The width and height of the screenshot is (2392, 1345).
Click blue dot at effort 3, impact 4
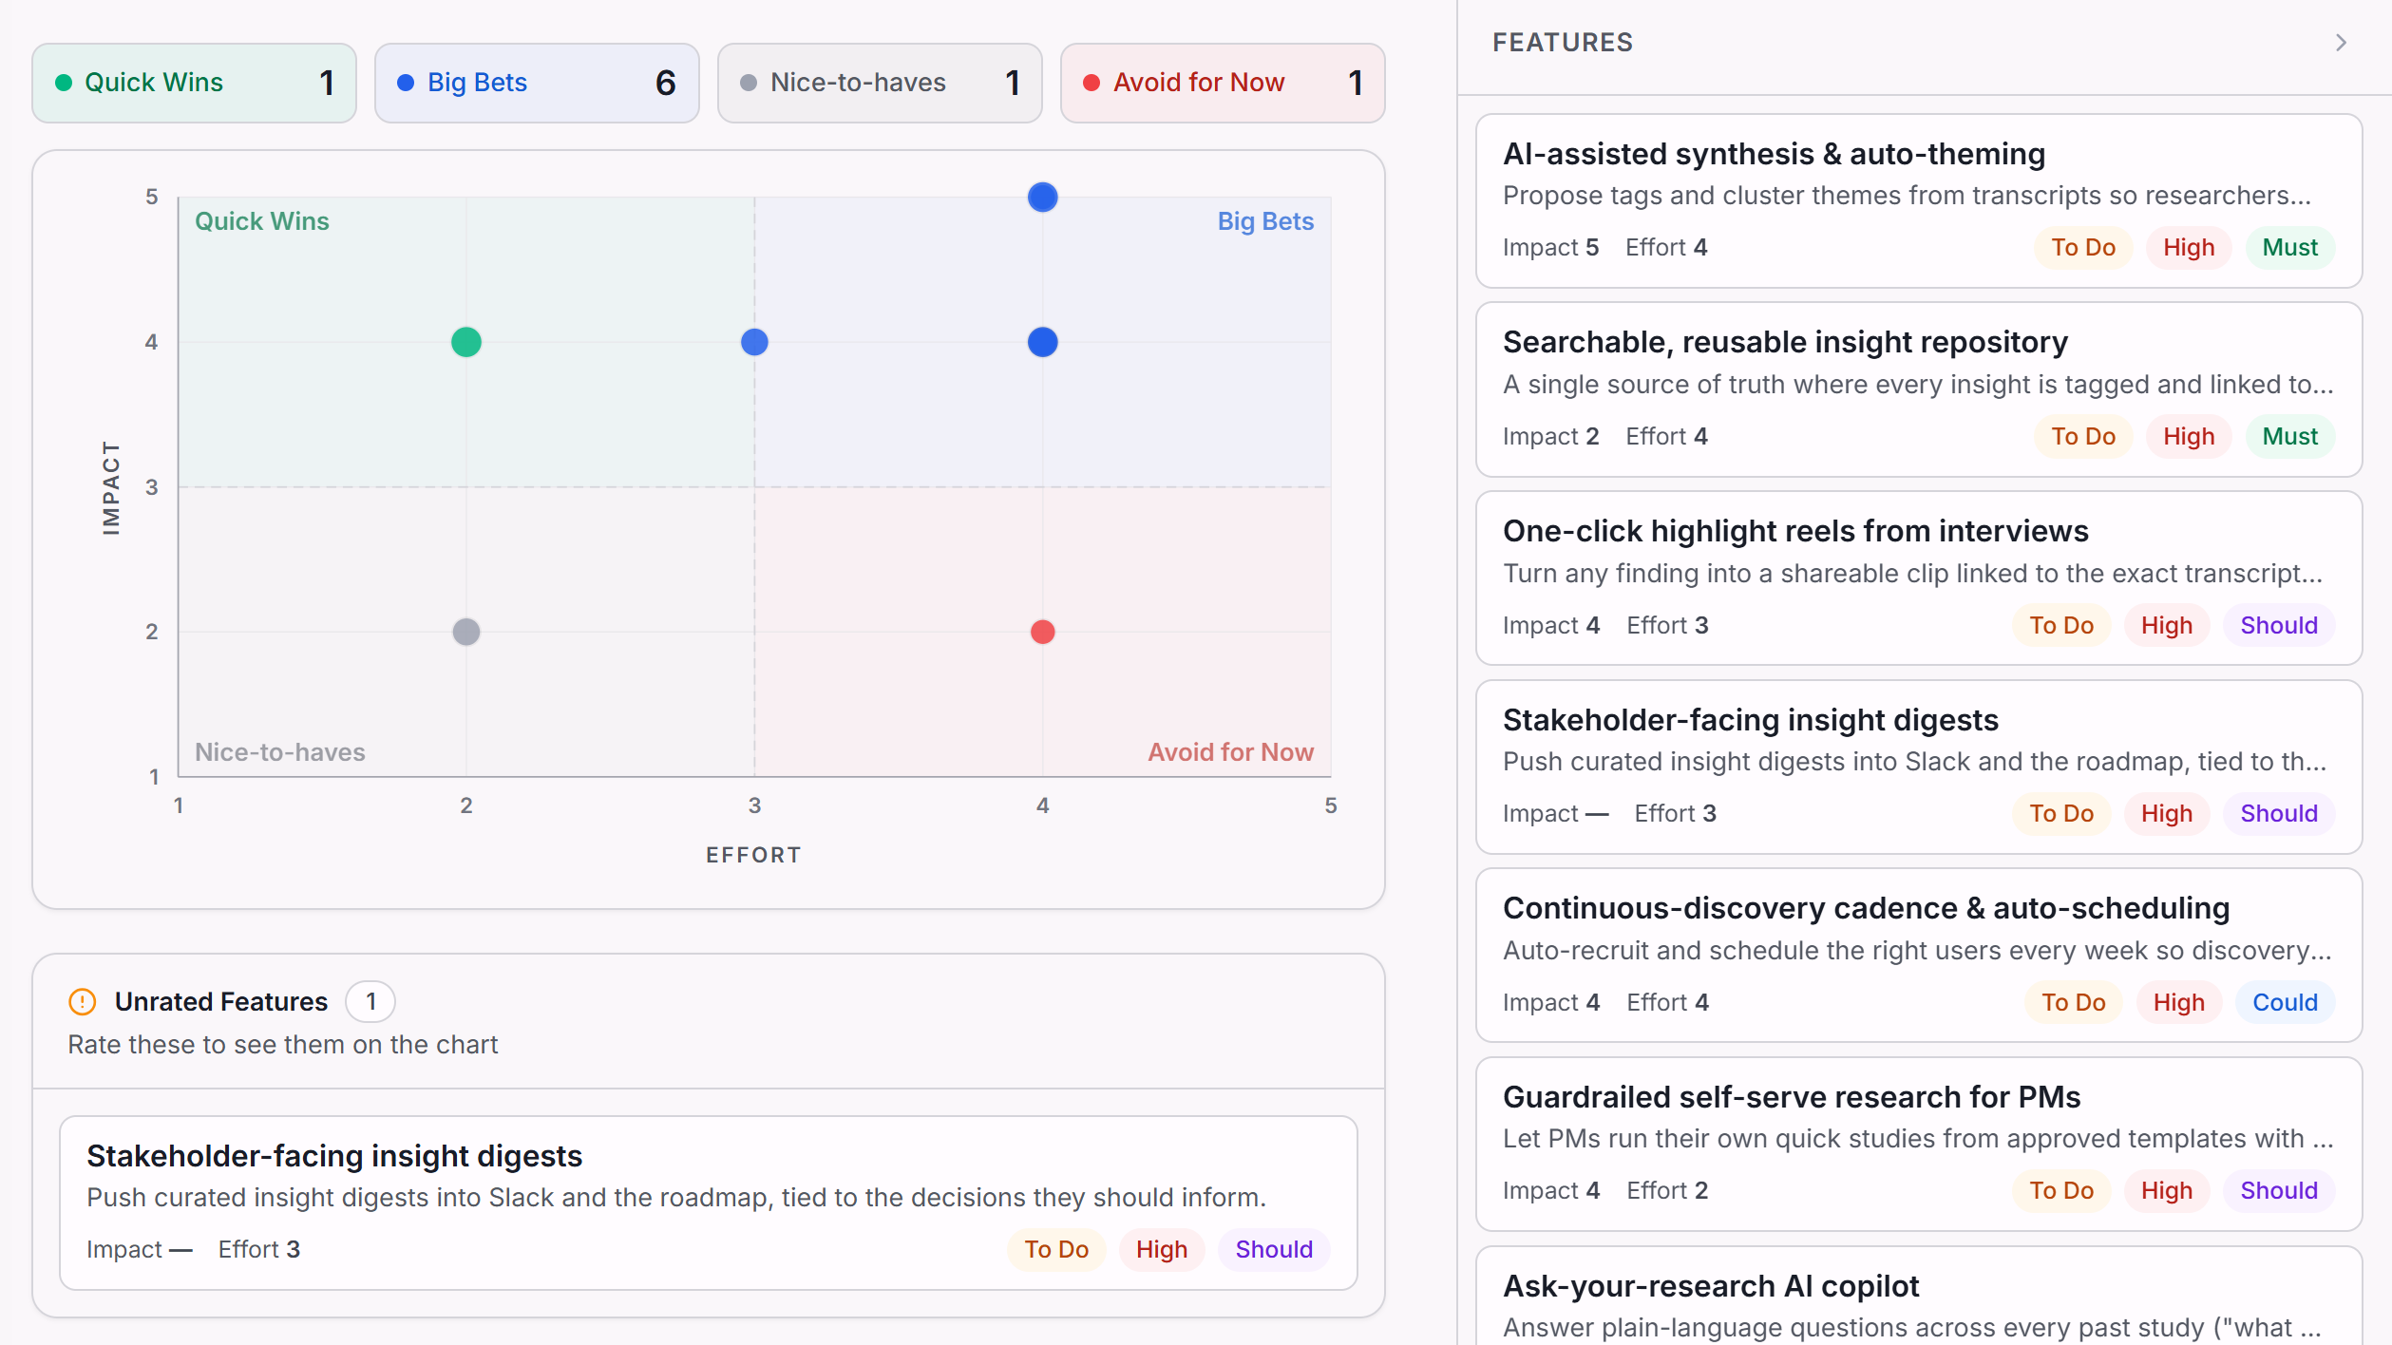754,342
